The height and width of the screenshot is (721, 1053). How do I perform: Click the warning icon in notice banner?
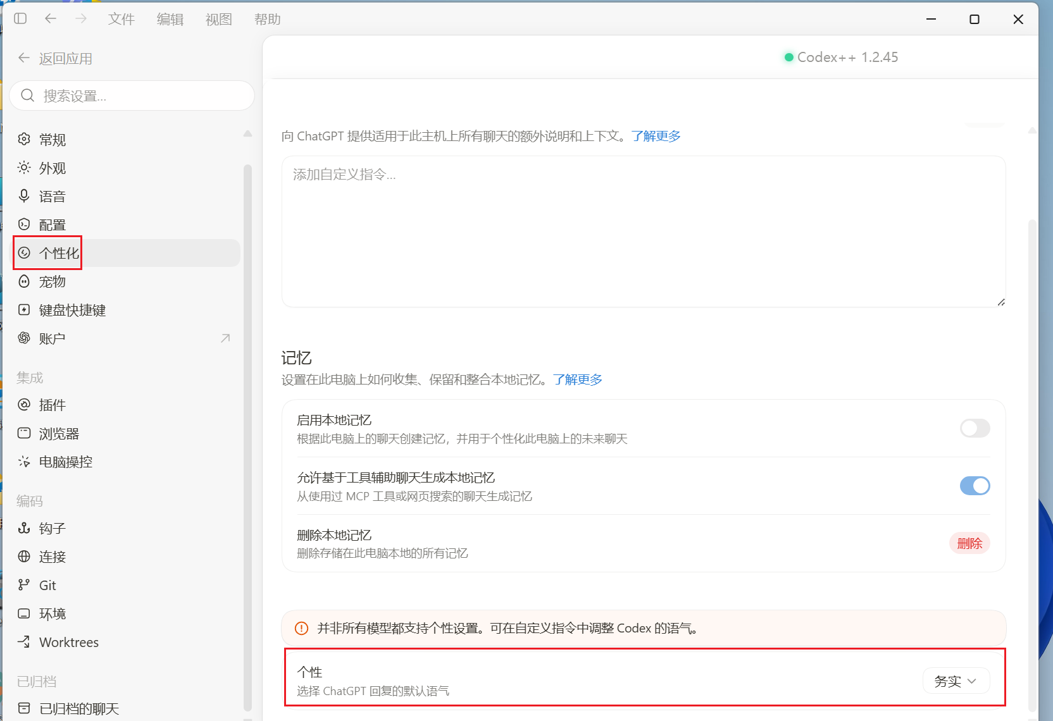pyautogui.click(x=302, y=628)
